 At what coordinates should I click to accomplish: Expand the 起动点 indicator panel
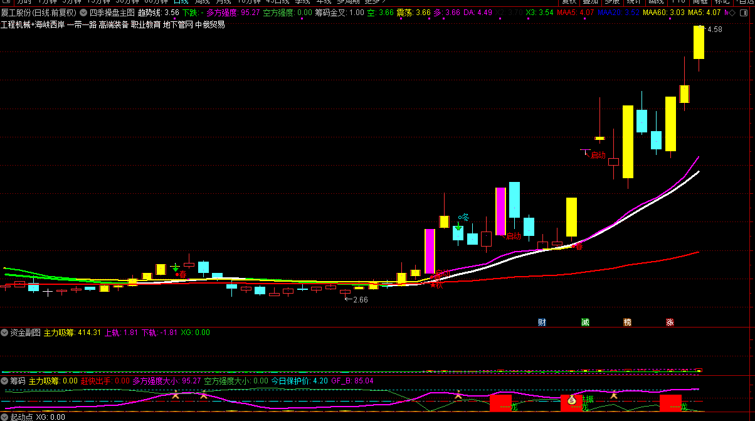coord(4,417)
